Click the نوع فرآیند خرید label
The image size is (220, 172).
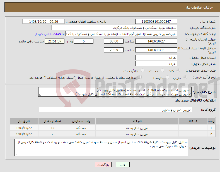point(204,77)
